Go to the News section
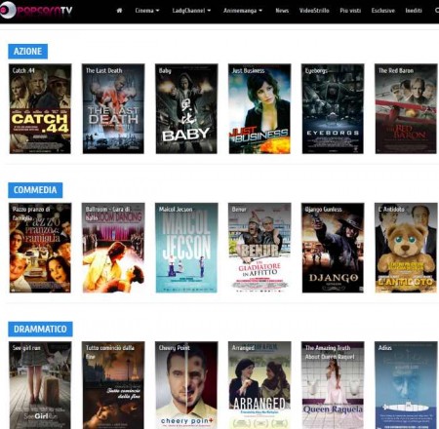This screenshot has width=439, height=429. click(x=282, y=11)
